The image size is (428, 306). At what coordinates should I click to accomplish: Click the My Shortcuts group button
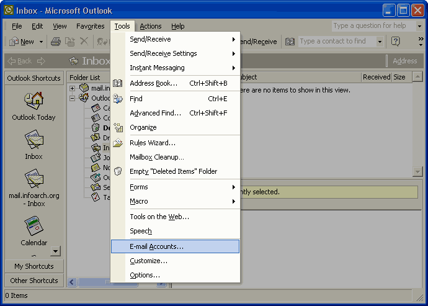[34, 266]
